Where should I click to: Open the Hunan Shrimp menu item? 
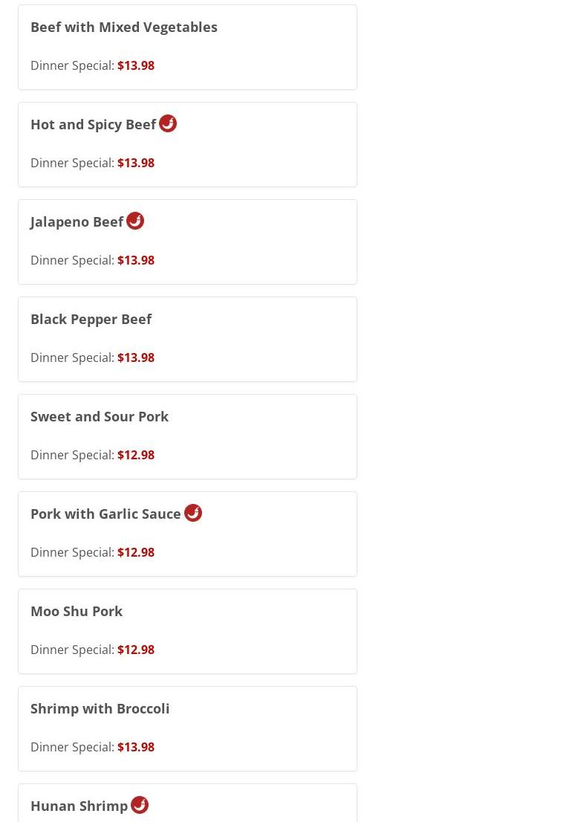pos(79,806)
